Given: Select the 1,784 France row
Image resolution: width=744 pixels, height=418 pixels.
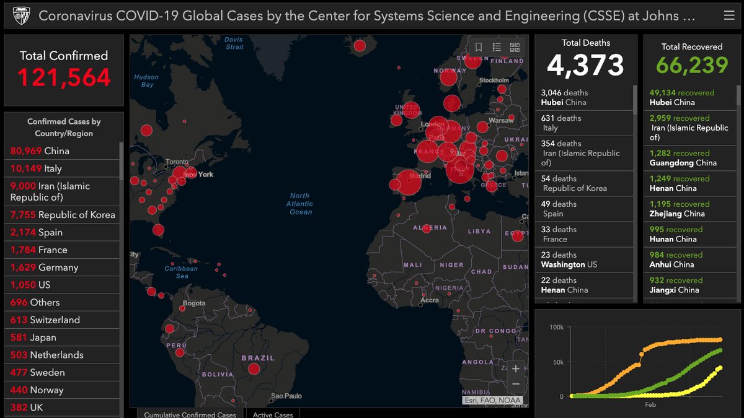Looking at the screenshot, I should pyautogui.click(x=62, y=250).
